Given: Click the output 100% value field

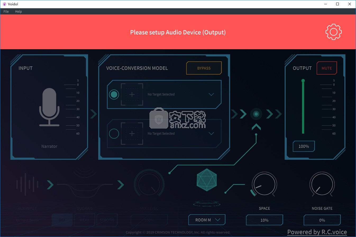Looking at the screenshot, I should click(x=304, y=146).
